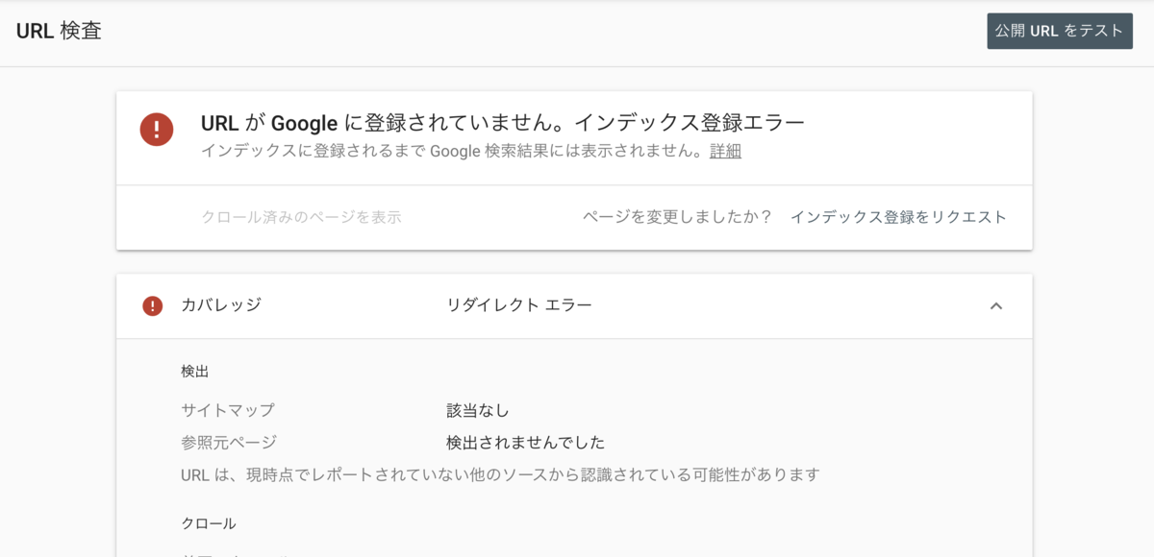Open the 詳細 link
The image size is (1154, 557).
tap(725, 152)
